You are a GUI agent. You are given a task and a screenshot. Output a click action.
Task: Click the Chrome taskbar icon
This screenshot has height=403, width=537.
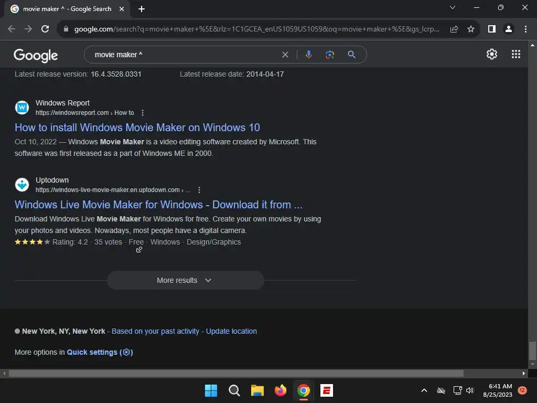(304, 390)
